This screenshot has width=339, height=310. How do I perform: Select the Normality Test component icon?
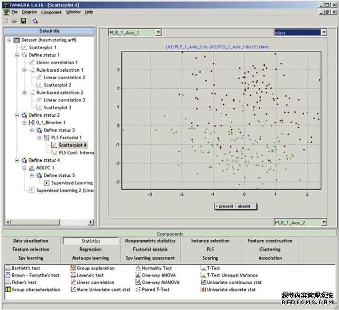pyautogui.click(x=138, y=269)
